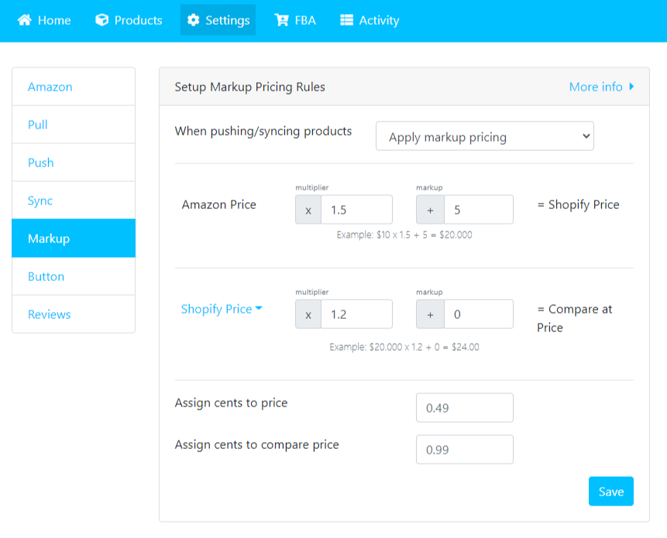Select the Markup sidebar tab
Image resolution: width=667 pixels, height=538 pixels.
pos(74,238)
